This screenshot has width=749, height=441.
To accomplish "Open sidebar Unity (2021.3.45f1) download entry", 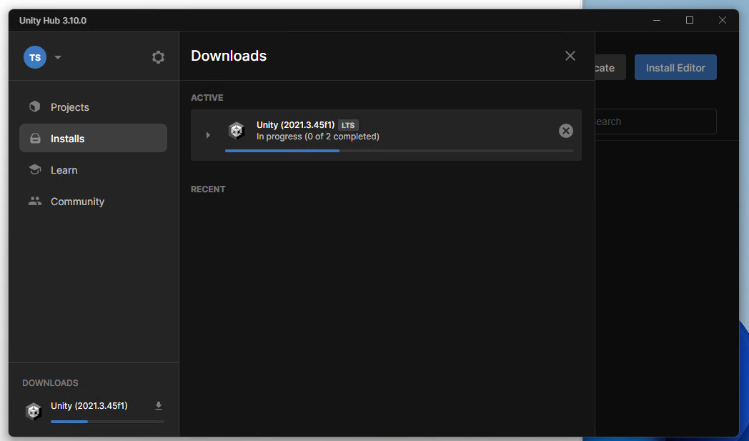I will point(94,411).
